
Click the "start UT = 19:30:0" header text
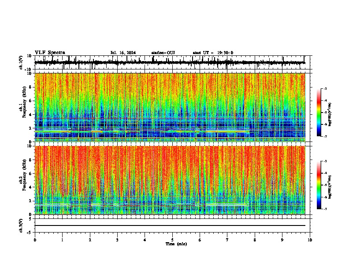pos(213,53)
